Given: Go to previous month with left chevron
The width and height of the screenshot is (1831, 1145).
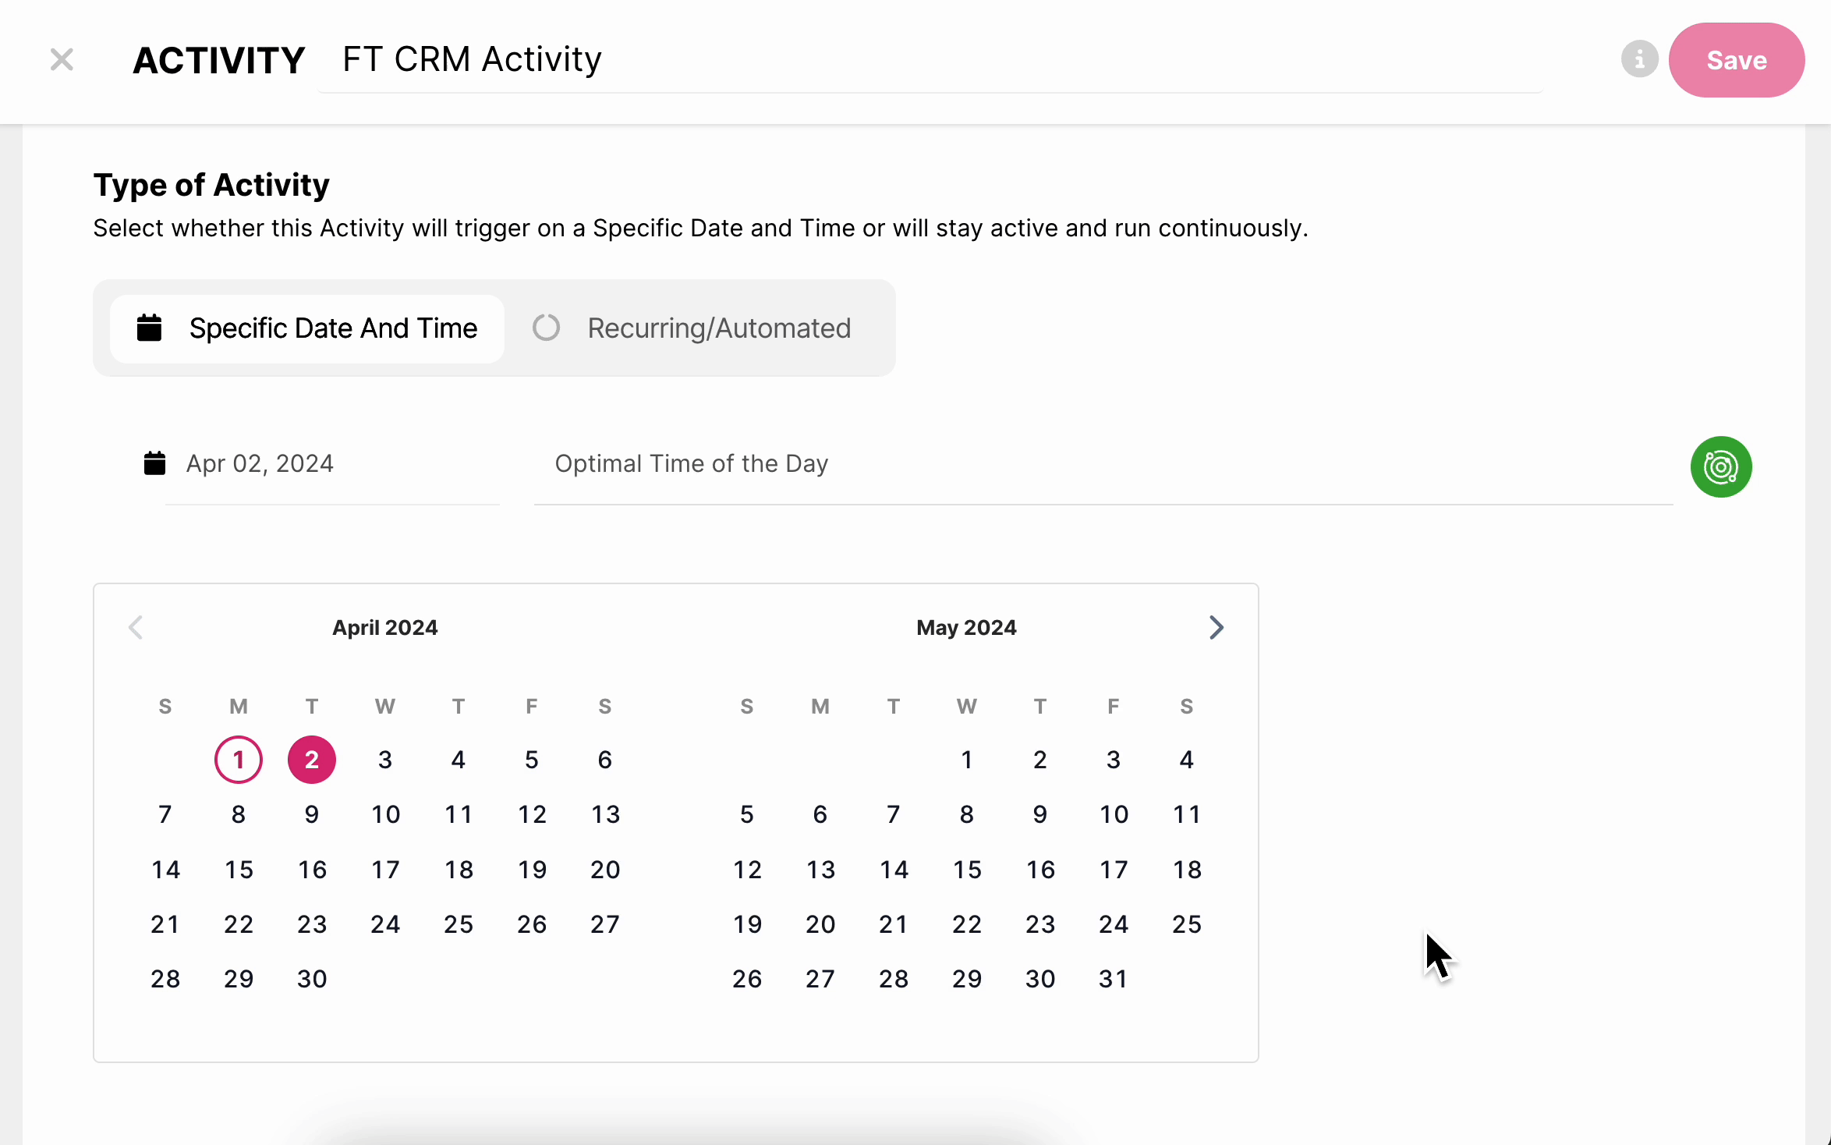Looking at the screenshot, I should (x=136, y=627).
